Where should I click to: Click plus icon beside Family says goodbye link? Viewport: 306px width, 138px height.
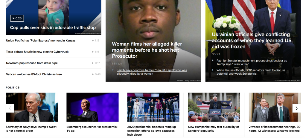tap(113, 70)
